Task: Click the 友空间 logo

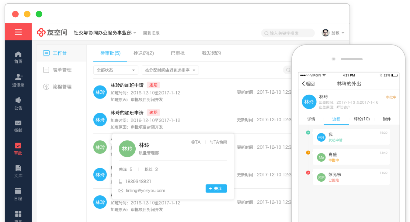Action: tap(52, 32)
